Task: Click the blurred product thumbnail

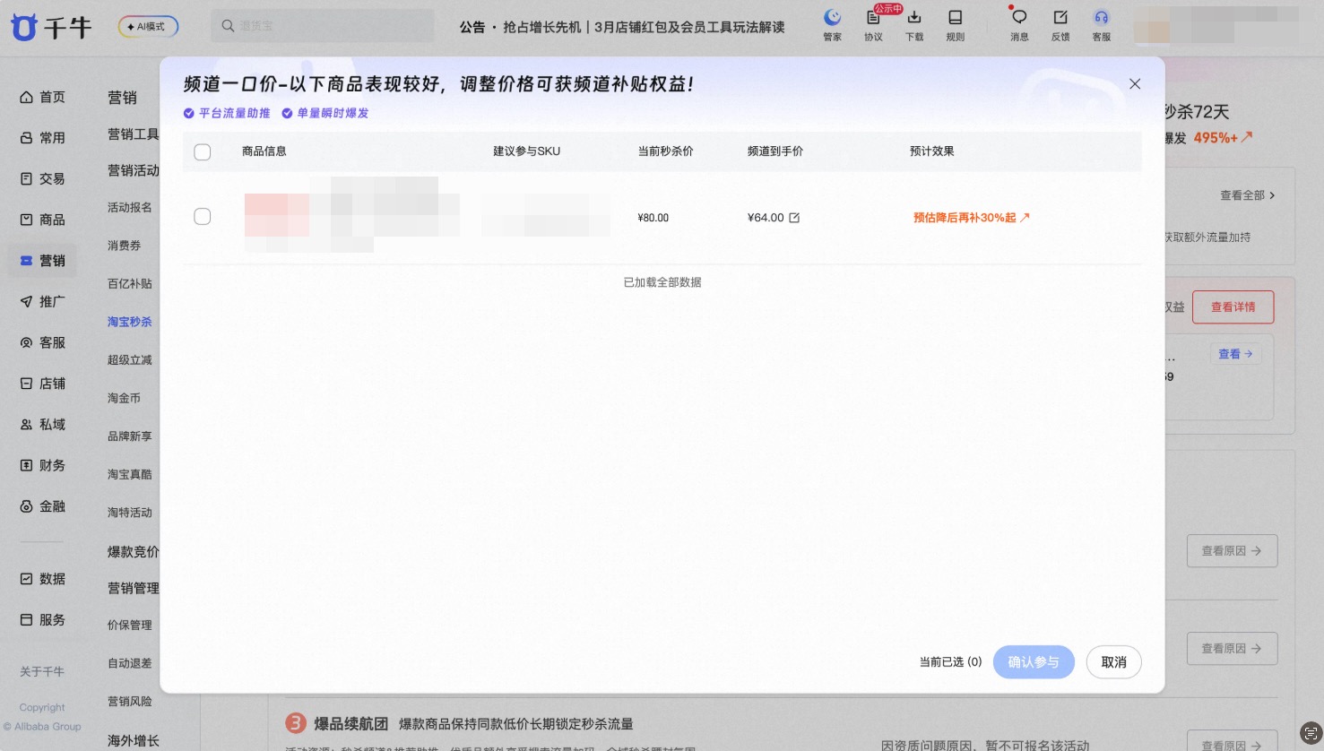Action: tap(277, 215)
